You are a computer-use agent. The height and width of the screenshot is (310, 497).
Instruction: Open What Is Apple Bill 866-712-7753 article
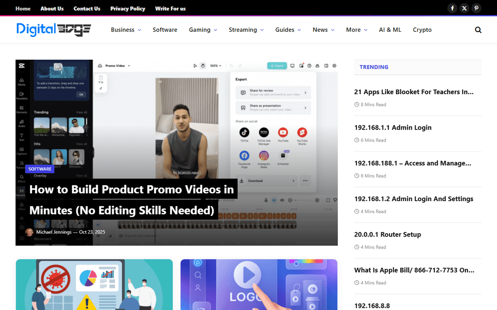(x=414, y=270)
